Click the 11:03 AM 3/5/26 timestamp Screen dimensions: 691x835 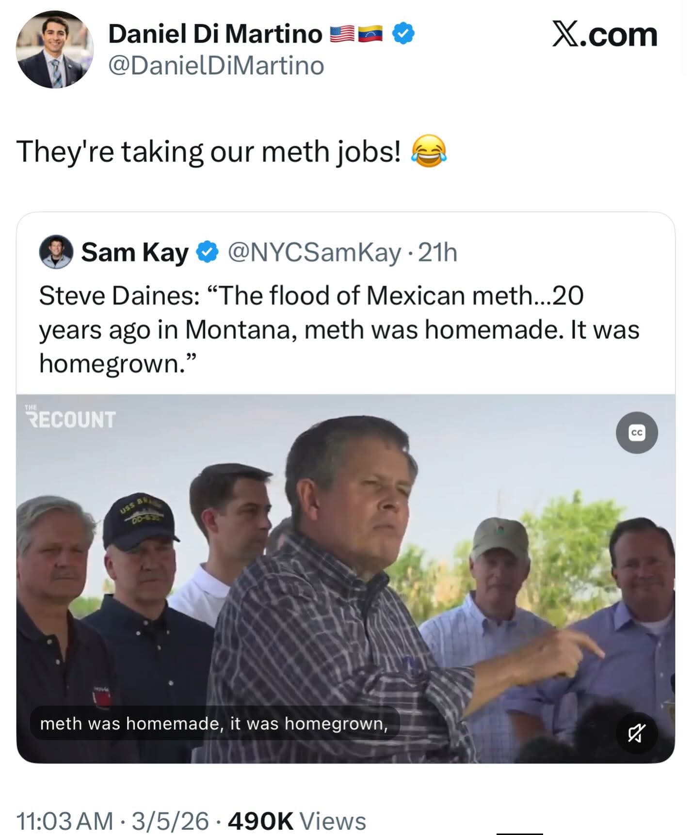[112, 820]
